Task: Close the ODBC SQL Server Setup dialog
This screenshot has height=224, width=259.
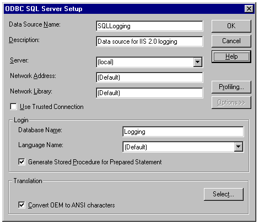Action: (x=249, y=8)
